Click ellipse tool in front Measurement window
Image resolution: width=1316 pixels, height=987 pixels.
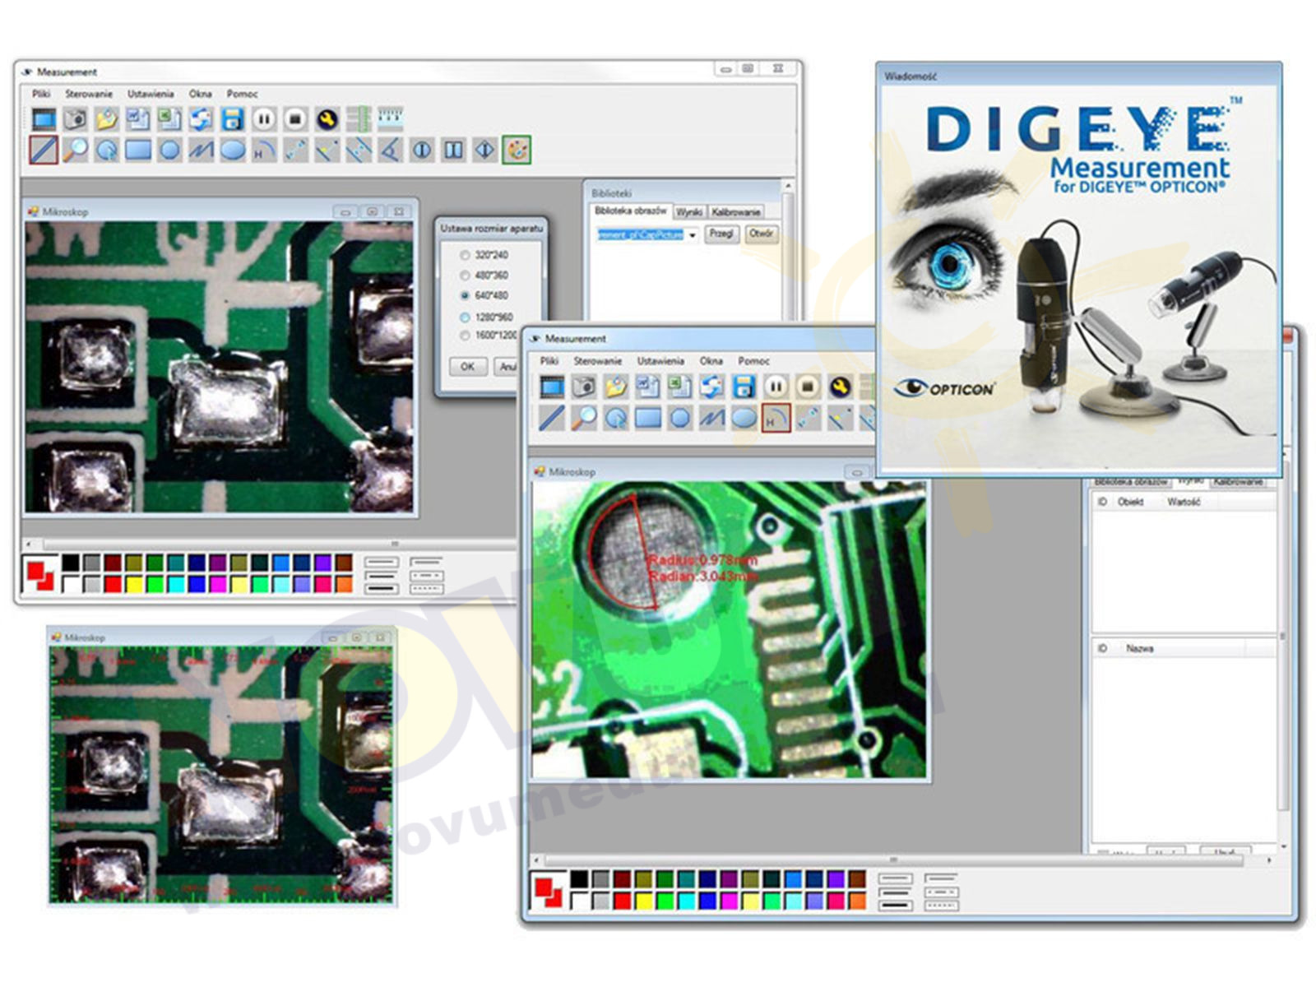pyautogui.click(x=744, y=418)
